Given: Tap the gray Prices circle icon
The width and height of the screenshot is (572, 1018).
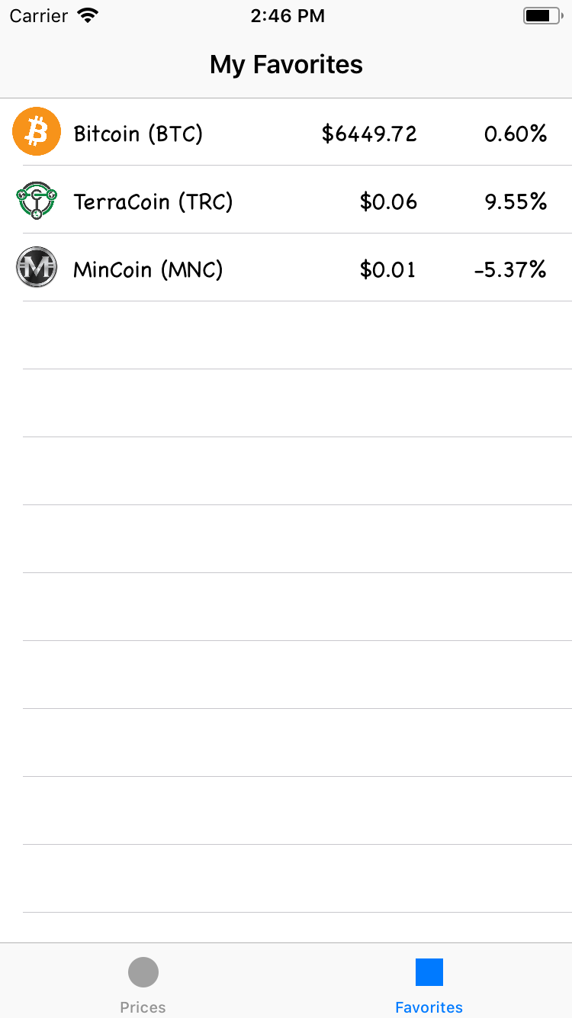Looking at the screenshot, I should coord(143,972).
